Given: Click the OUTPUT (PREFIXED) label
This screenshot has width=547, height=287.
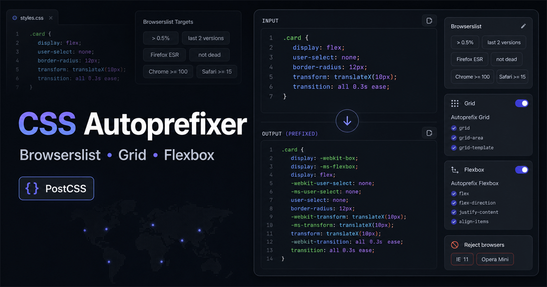Looking at the screenshot, I should pos(290,134).
